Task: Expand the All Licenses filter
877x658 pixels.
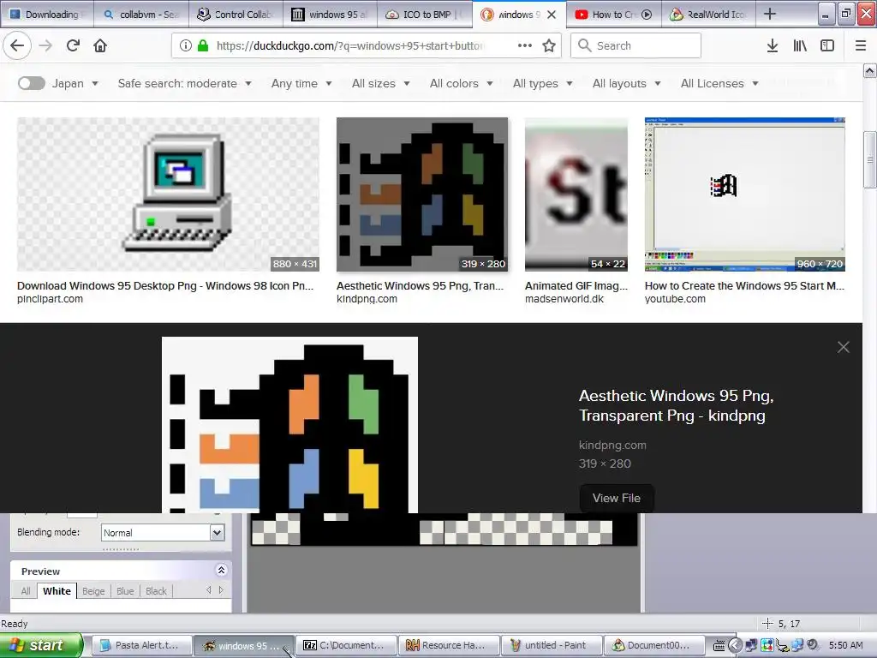Action: click(719, 83)
